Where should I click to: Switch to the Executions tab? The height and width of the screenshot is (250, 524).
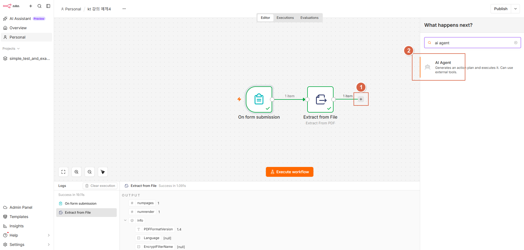(x=285, y=18)
